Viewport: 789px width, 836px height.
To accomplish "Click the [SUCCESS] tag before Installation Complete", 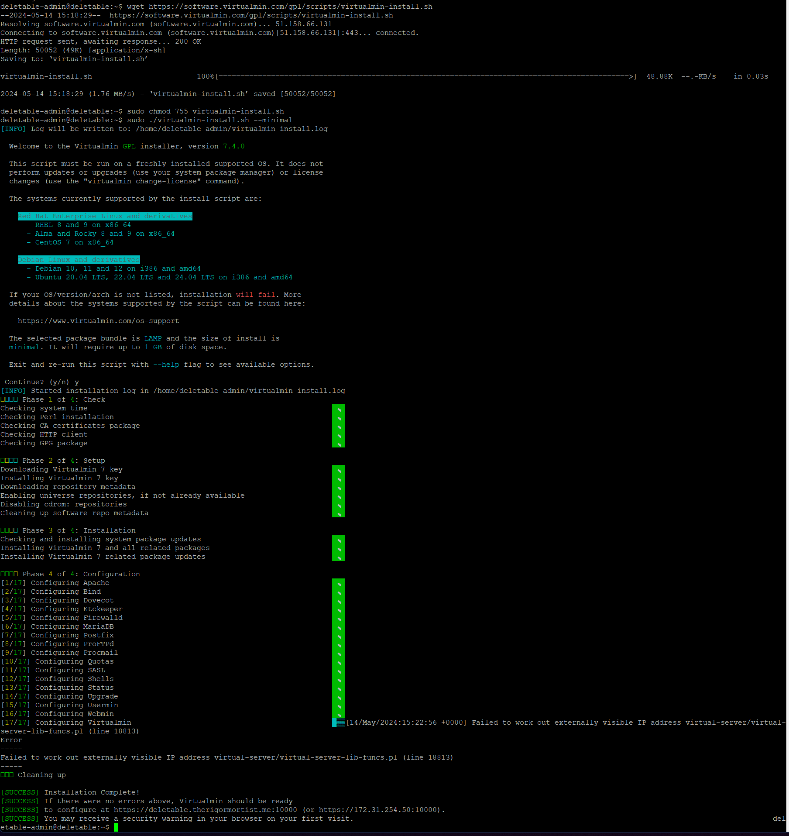I will point(20,792).
